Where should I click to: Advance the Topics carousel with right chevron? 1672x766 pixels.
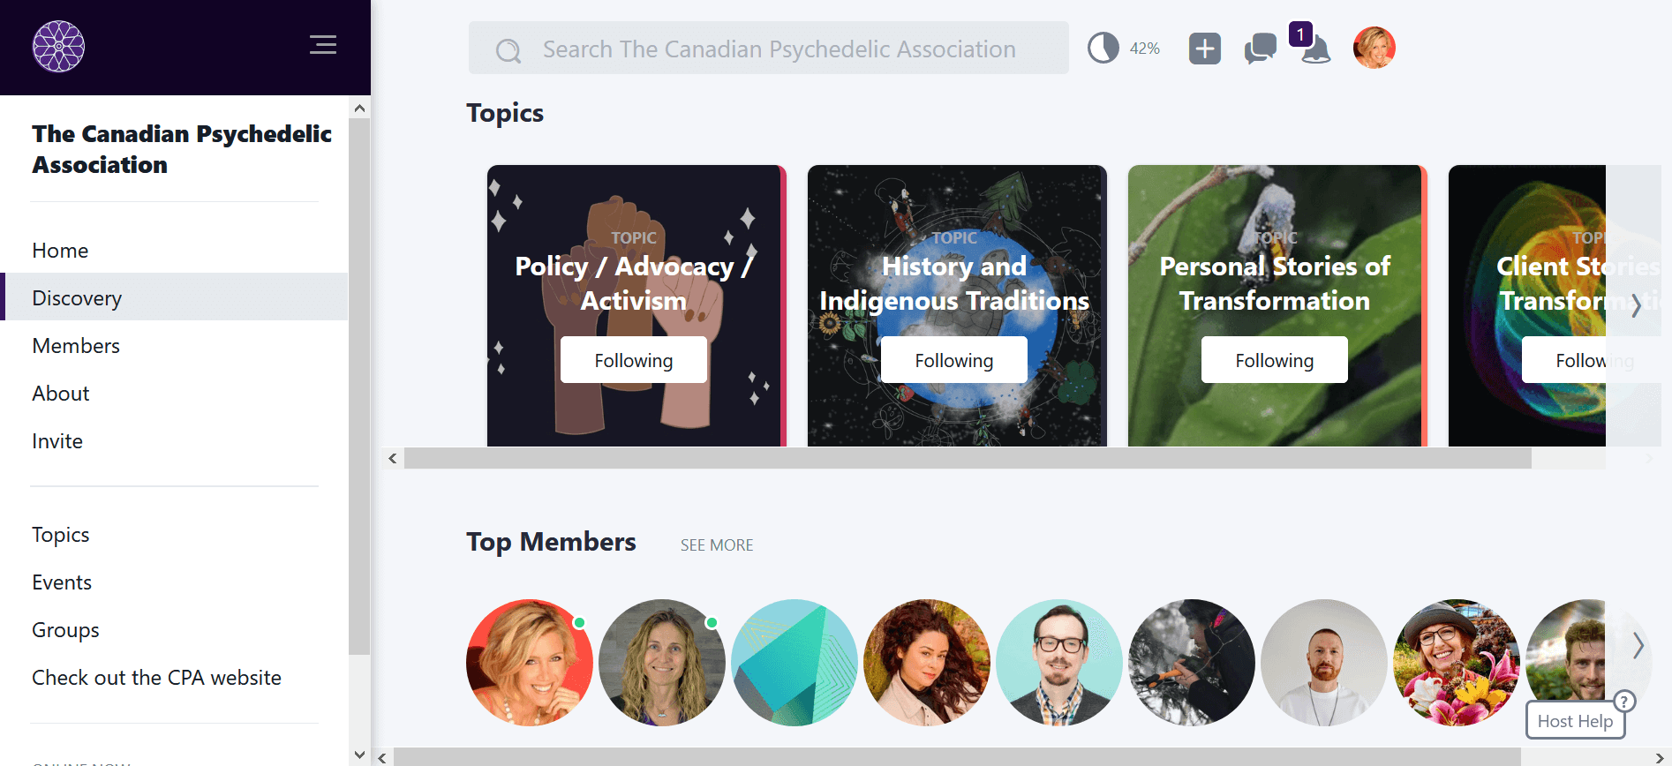1636,305
